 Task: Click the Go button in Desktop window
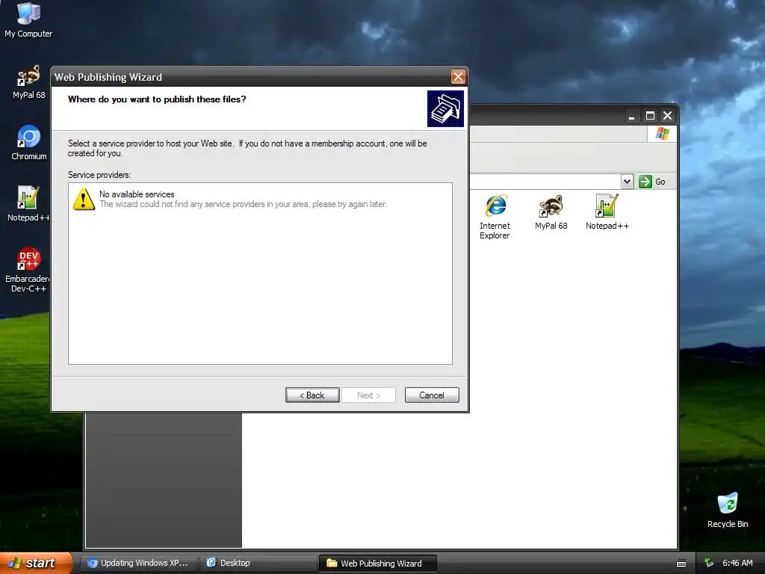(x=652, y=182)
